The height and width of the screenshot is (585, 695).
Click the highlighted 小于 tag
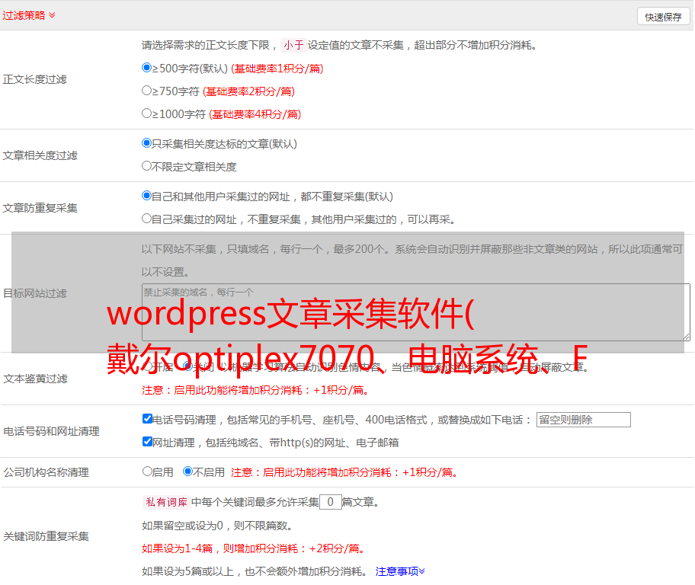click(x=293, y=45)
